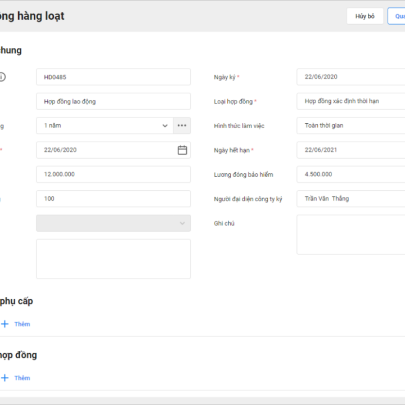405x405 pixels.
Task: Open calendar picker in 22/06/2020 start date field
Action: 182,150
